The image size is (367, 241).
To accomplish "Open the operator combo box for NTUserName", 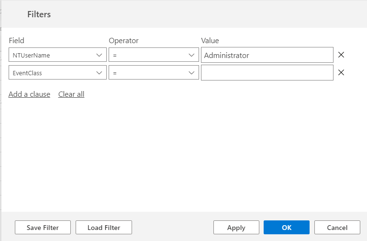I will coord(148,55).
